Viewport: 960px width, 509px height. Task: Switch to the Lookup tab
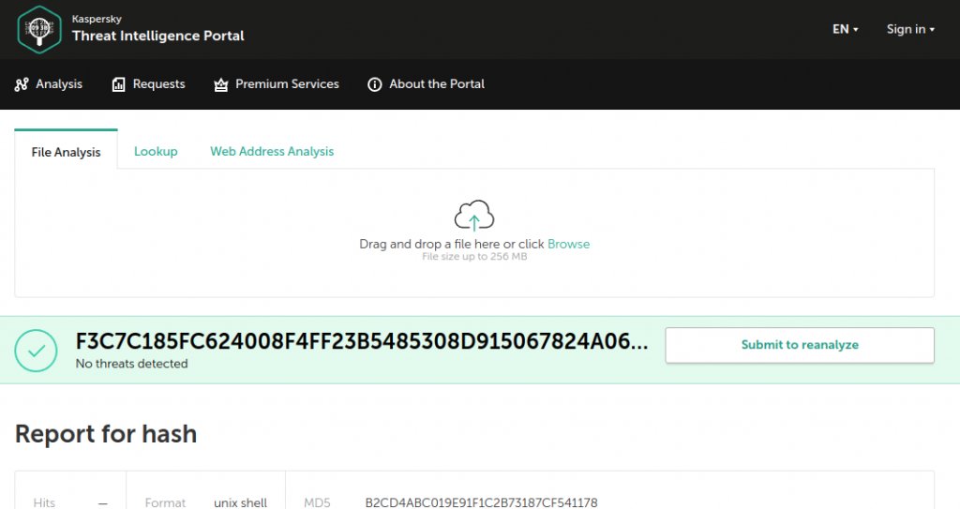[156, 151]
